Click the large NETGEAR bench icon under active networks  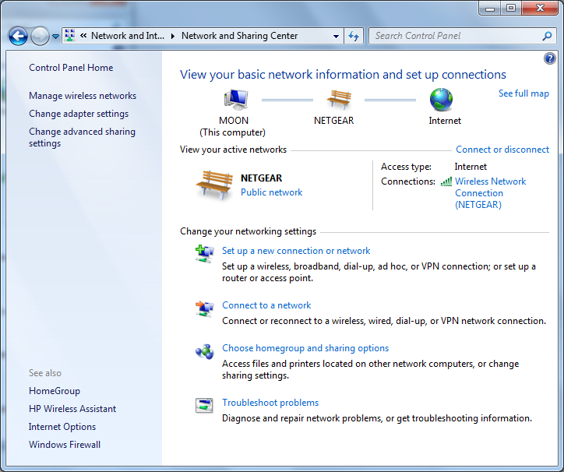[x=214, y=185]
